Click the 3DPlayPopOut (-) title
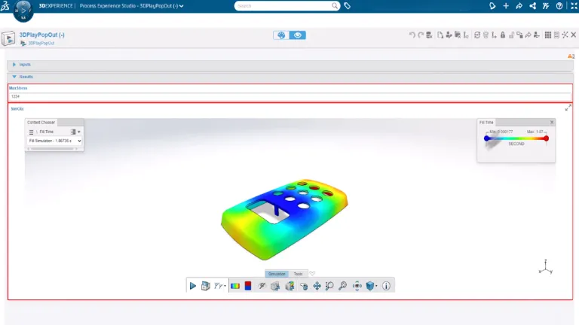The height and width of the screenshot is (325, 579). 41,35
